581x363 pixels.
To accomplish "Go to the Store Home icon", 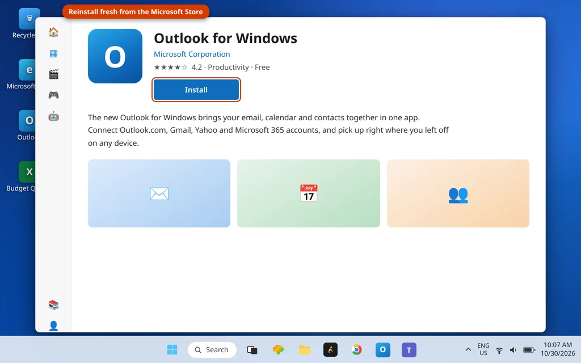I will pyautogui.click(x=53, y=32).
